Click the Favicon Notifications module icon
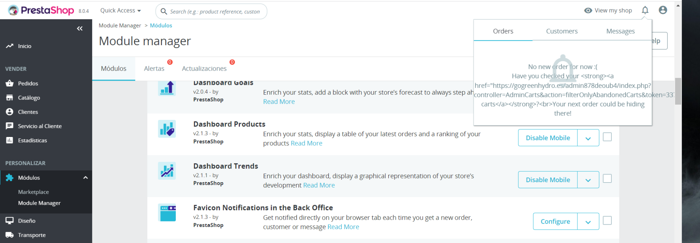700x243 pixels. (x=167, y=212)
